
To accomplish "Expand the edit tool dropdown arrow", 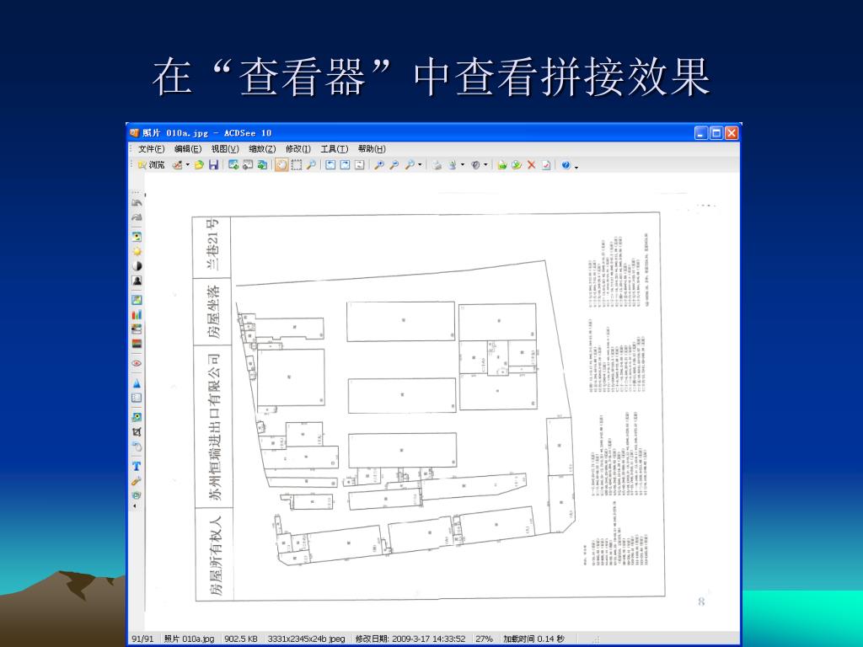I will tap(187, 164).
